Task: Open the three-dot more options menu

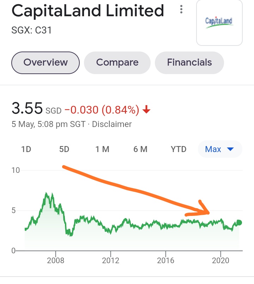Action: tap(181, 10)
